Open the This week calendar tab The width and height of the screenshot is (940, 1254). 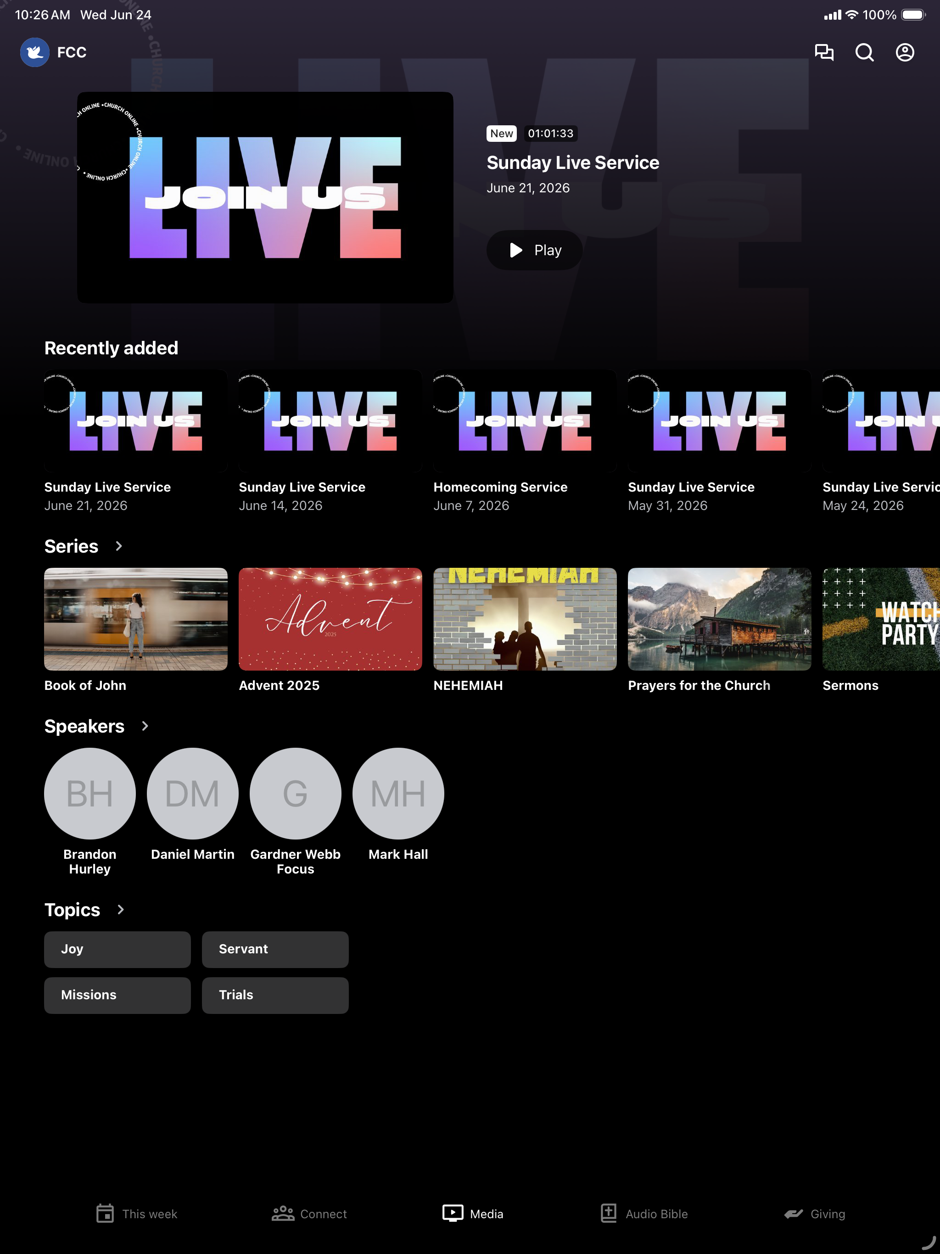pos(137,1214)
